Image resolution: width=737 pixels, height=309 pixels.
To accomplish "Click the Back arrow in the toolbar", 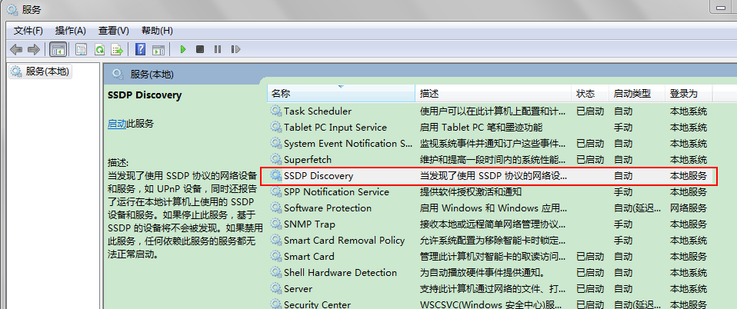I will pos(16,49).
